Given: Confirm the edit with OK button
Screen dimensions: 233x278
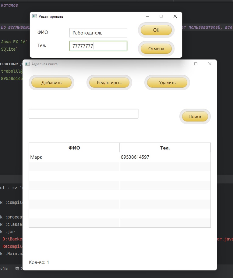Looking at the screenshot, I should pyautogui.click(x=156, y=30).
